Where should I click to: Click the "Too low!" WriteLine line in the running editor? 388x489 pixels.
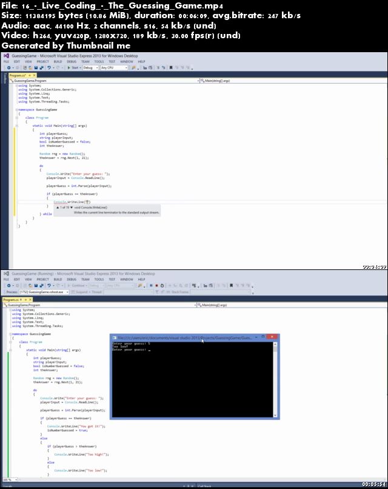81,470
